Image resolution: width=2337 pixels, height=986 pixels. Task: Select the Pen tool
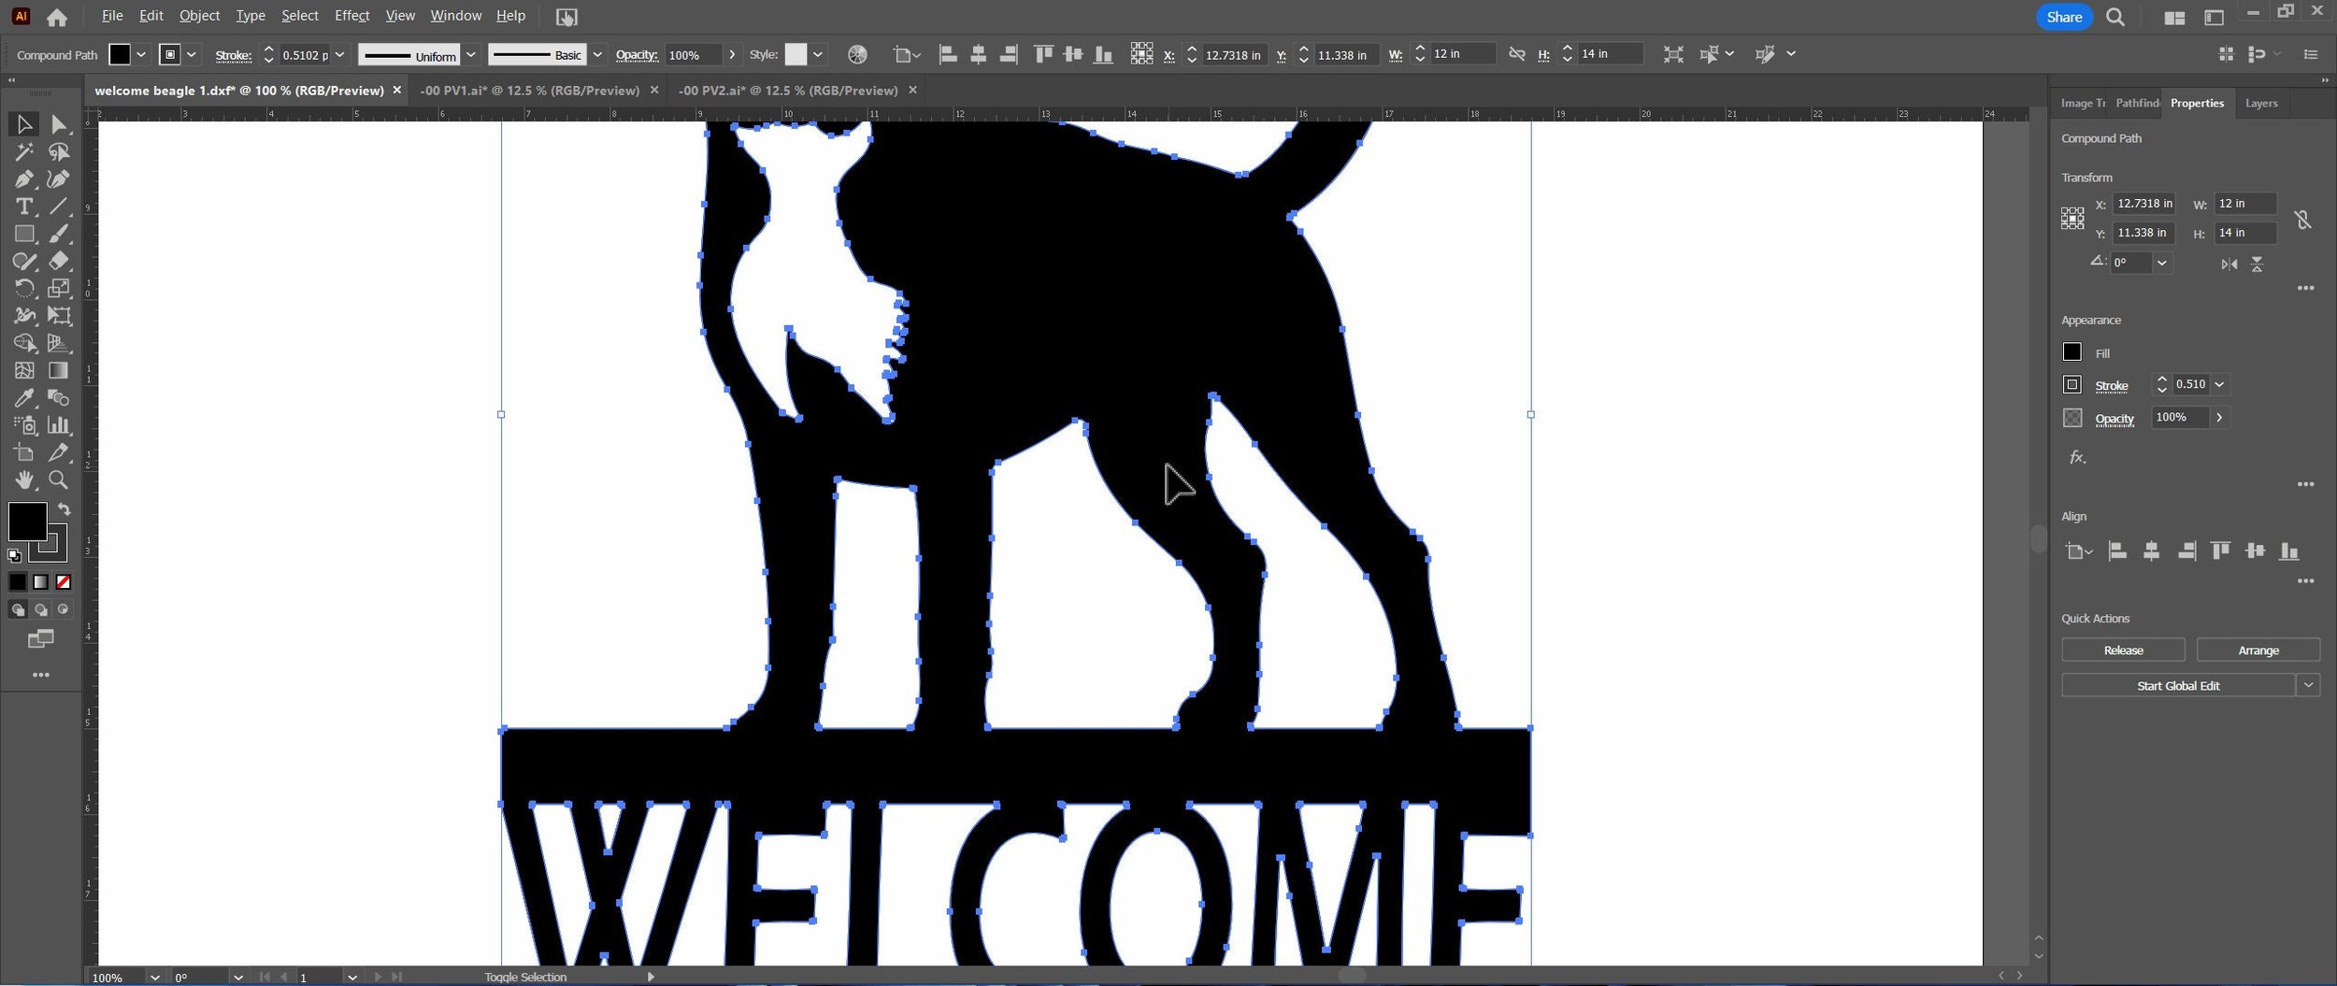(24, 179)
